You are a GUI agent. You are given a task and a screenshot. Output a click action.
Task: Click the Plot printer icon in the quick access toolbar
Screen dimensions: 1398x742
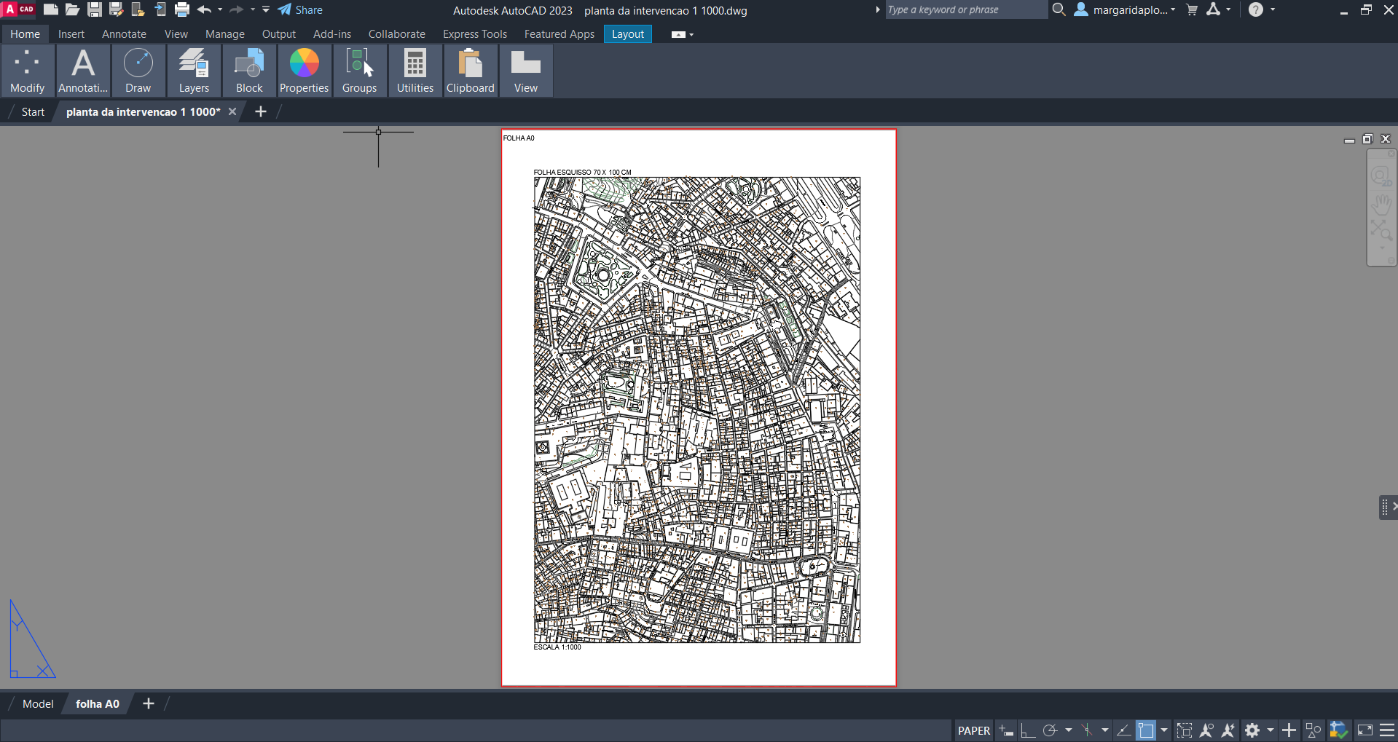(182, 9)
